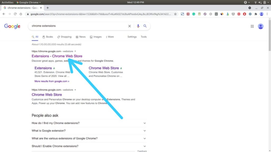Go to the Google homepage logo

12,26
